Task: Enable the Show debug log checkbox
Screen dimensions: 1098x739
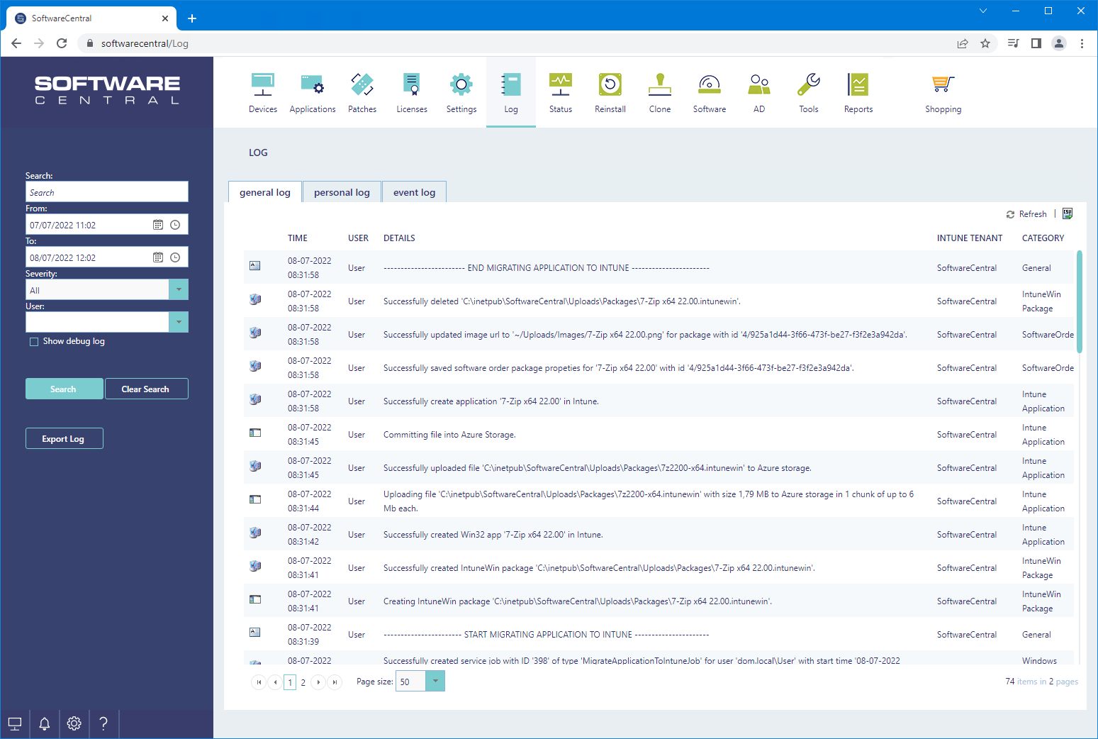Action: [x=34, y=342]
